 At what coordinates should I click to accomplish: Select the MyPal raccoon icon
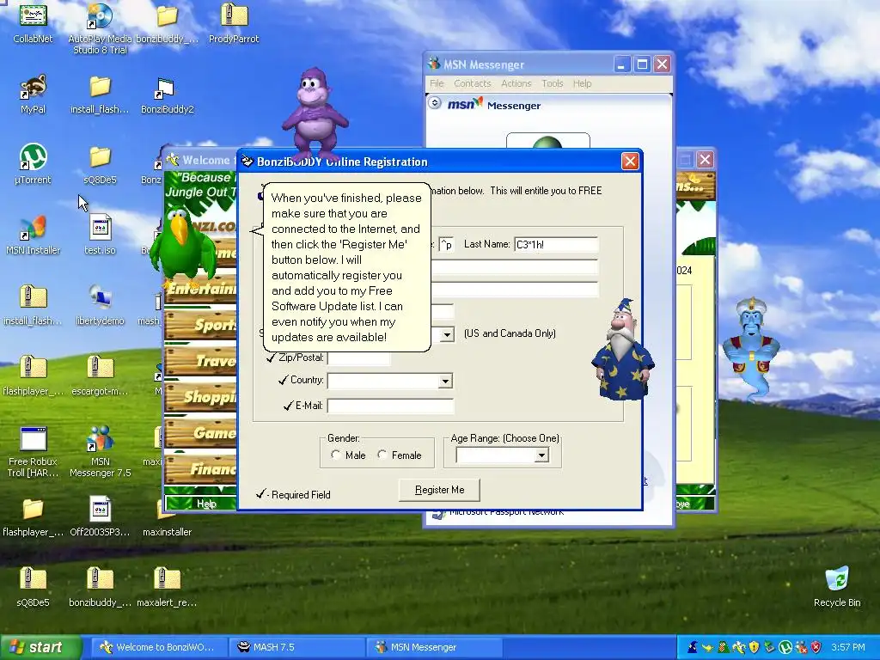coord(33,94)
